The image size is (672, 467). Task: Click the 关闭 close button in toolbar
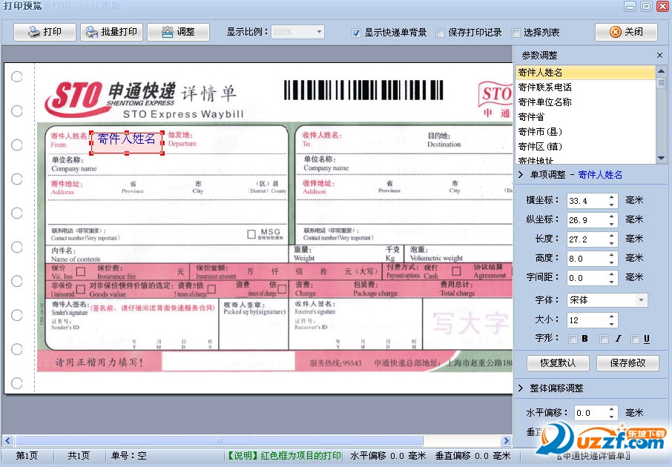(626, 32)
